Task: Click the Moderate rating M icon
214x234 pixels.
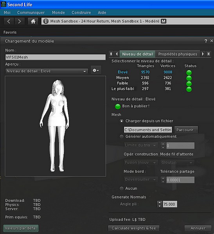Action: [x=164, y=21]
